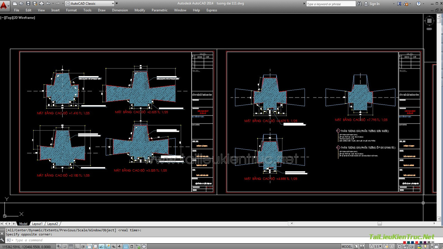Click the Save As icon
The width and height of the screenshot is (443, 249).
coord(35,3)
